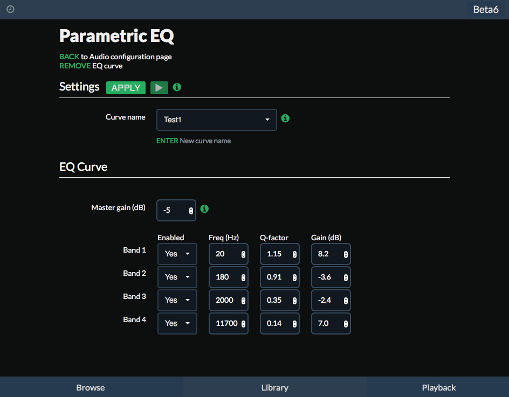The image size is (509, 397).
Task: Switch to the Library tab
Action: (275, 387)
